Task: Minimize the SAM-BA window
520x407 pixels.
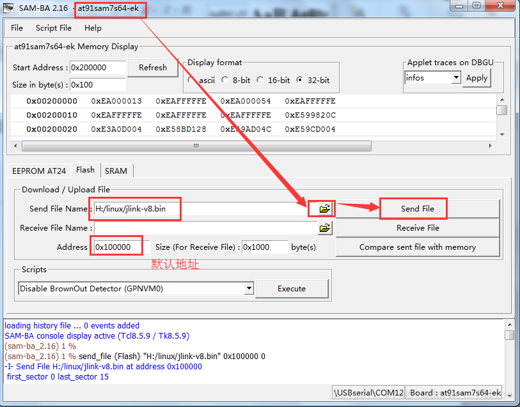Action: coord(459,6)
